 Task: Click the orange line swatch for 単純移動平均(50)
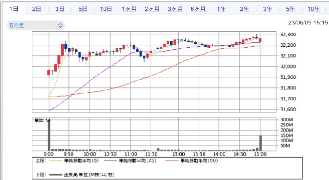[x=172, y=161]
